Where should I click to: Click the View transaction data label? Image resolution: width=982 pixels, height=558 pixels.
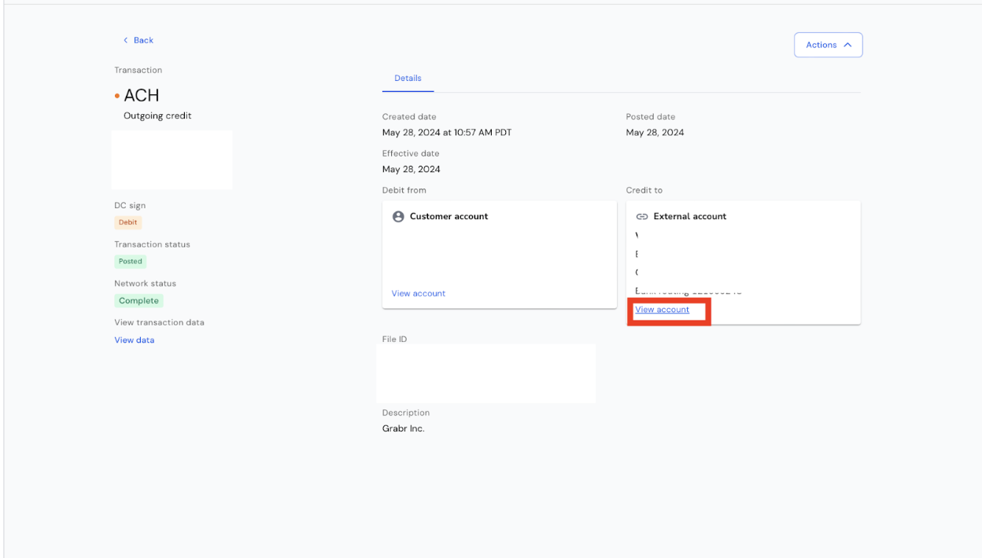coord(159,323)
